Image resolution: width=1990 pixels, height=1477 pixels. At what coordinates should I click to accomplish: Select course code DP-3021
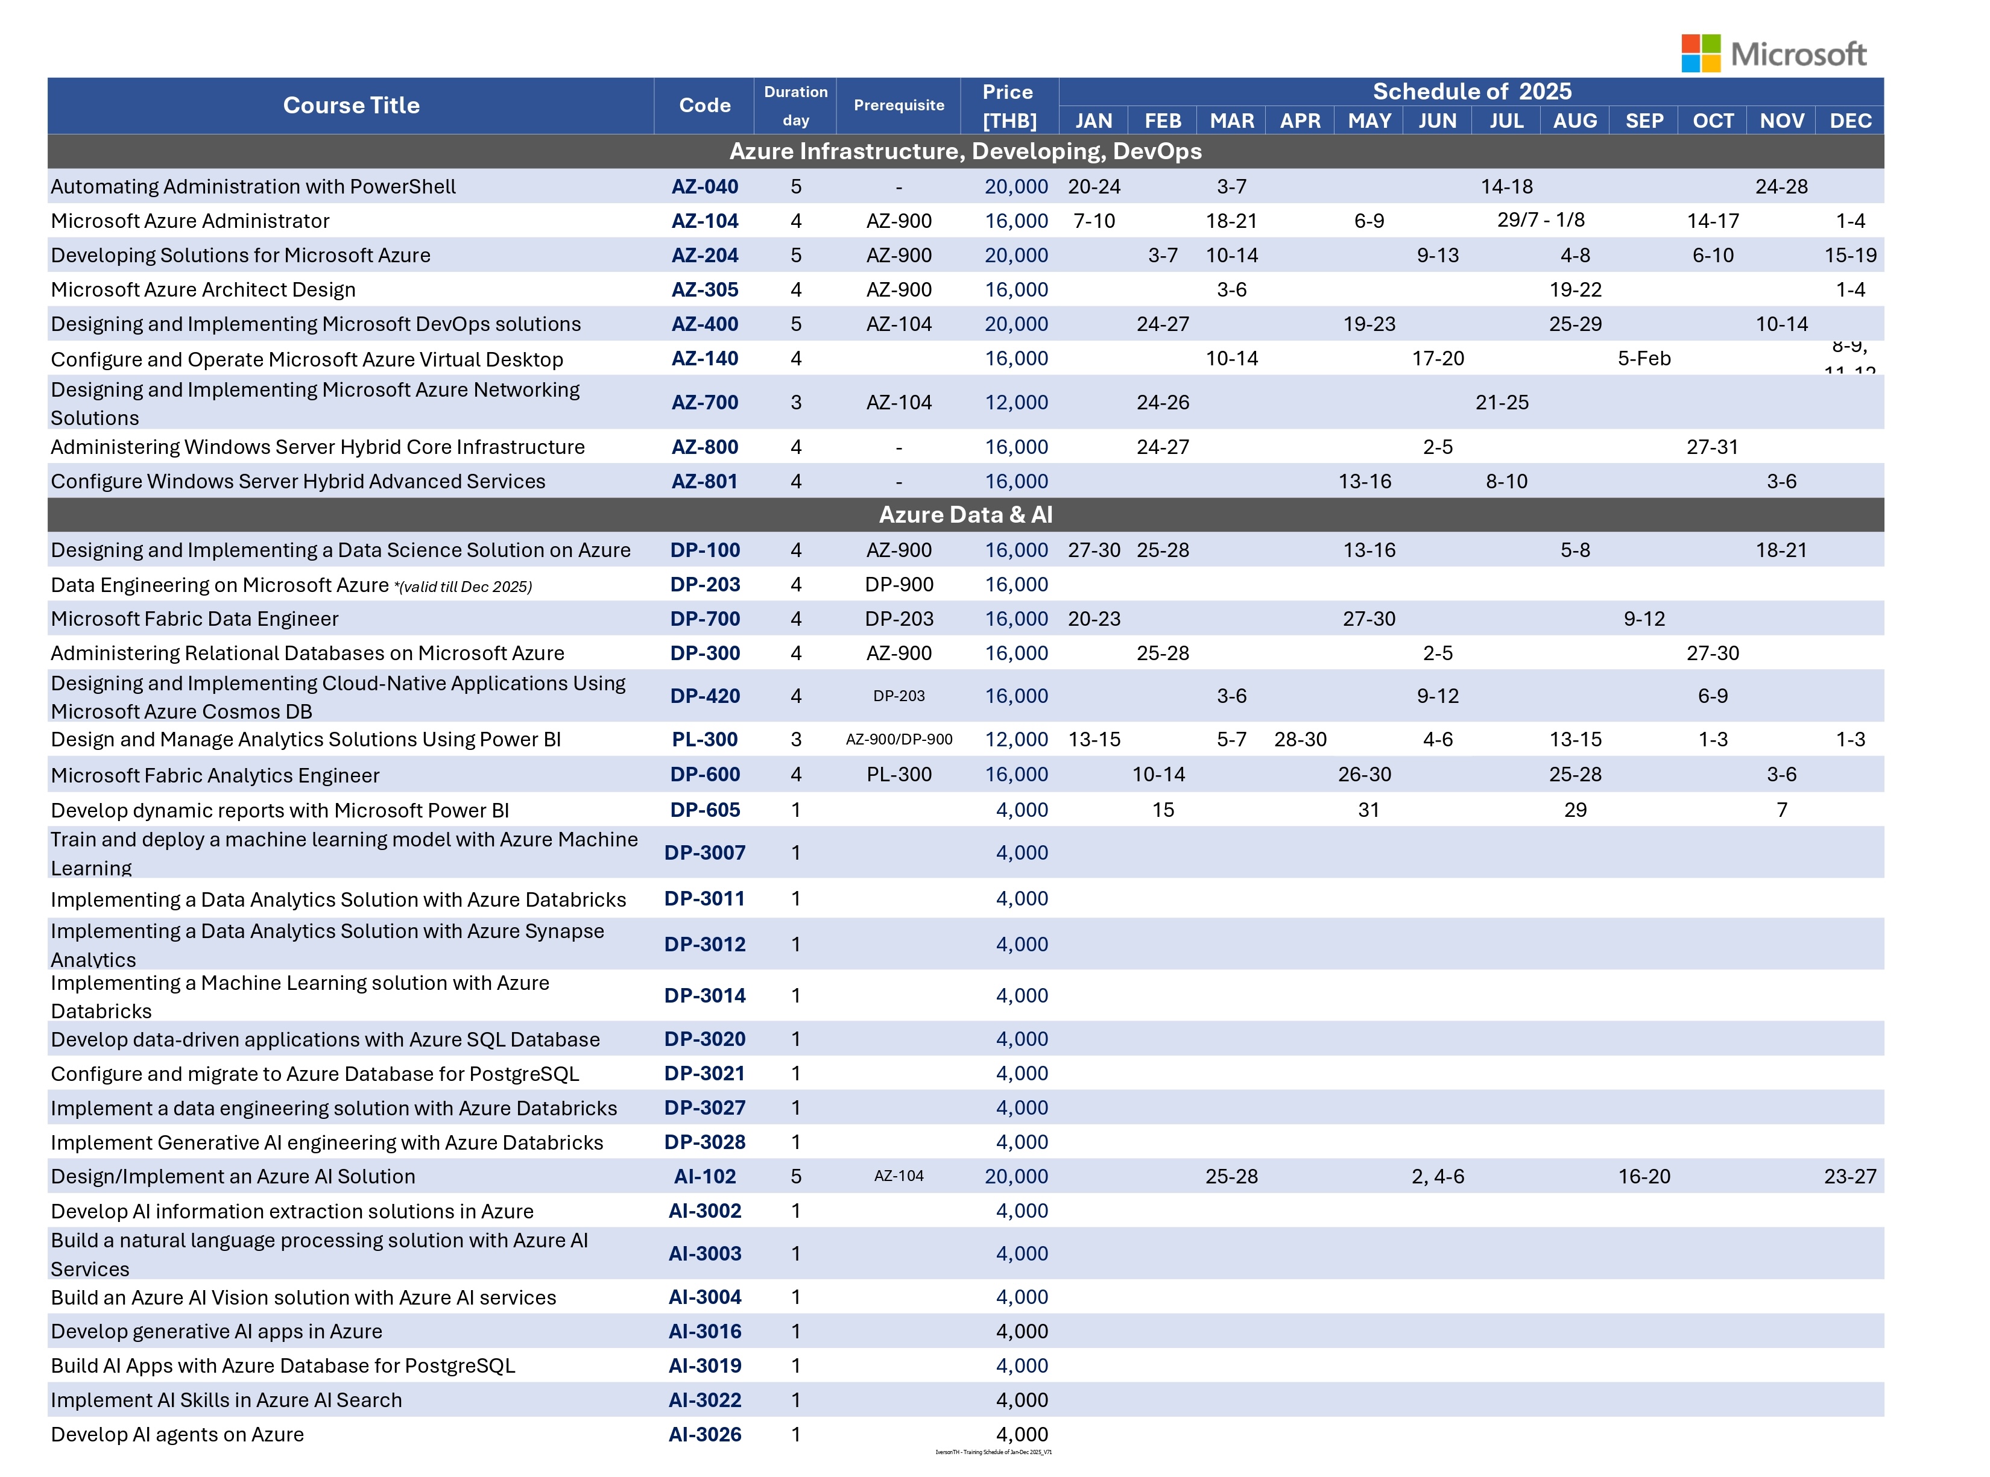(x=705, y=1073)
